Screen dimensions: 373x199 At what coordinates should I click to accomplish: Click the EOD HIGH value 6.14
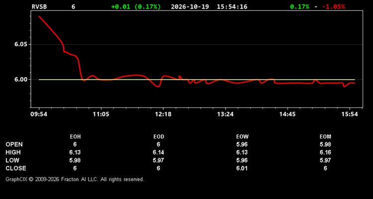(x=159, y=152)
